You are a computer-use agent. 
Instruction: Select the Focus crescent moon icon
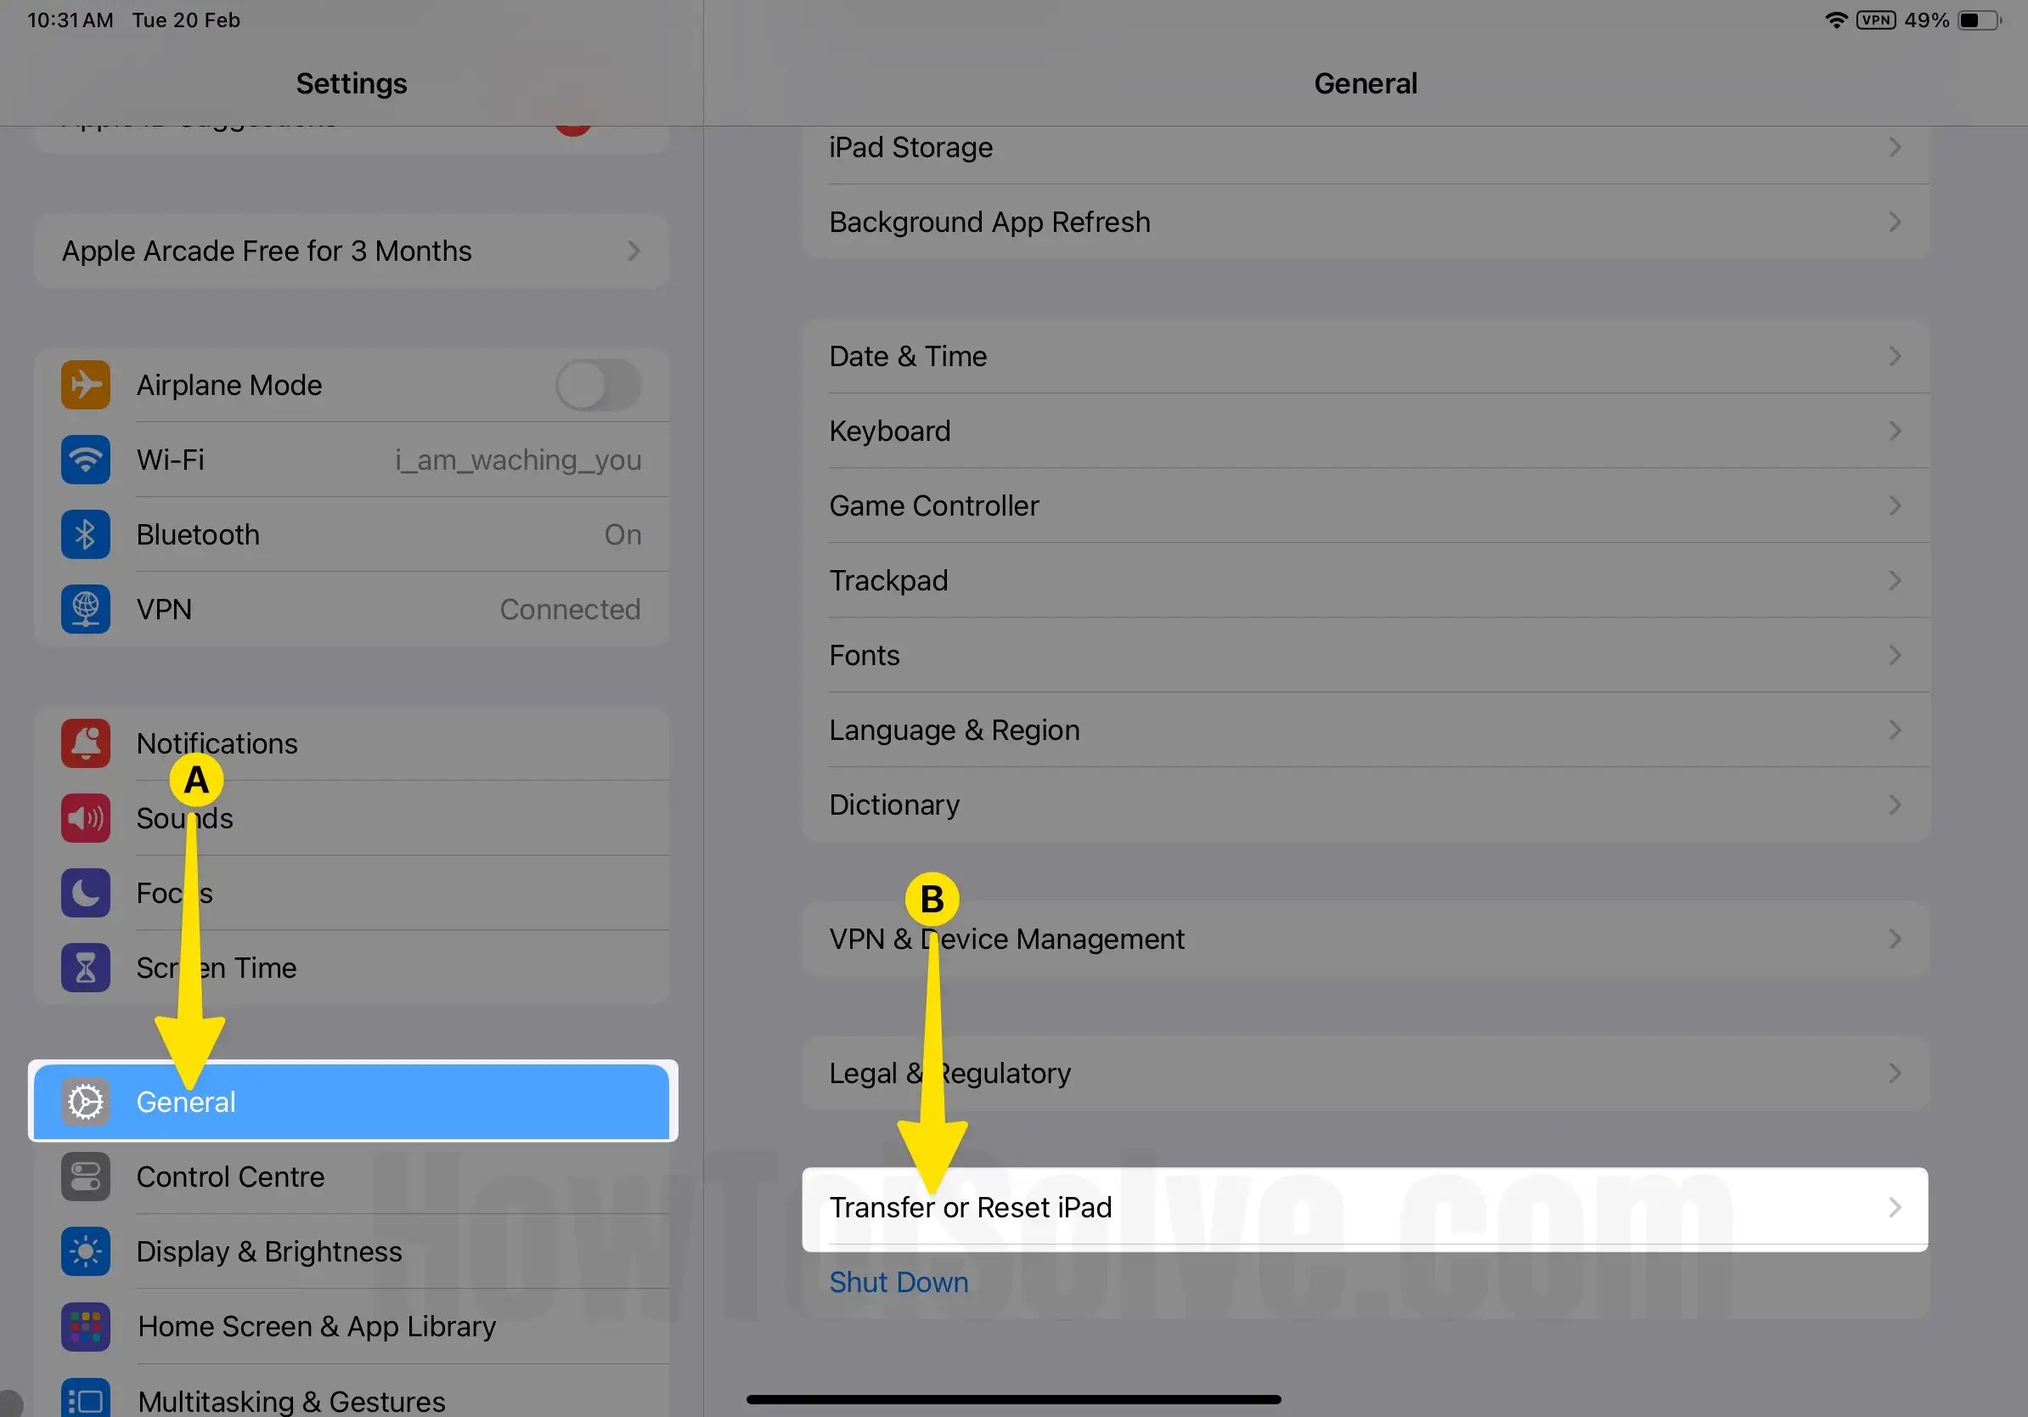85,893
